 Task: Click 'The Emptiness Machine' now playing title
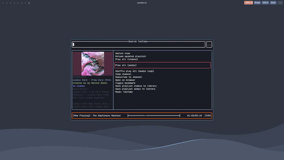point(107,116)
